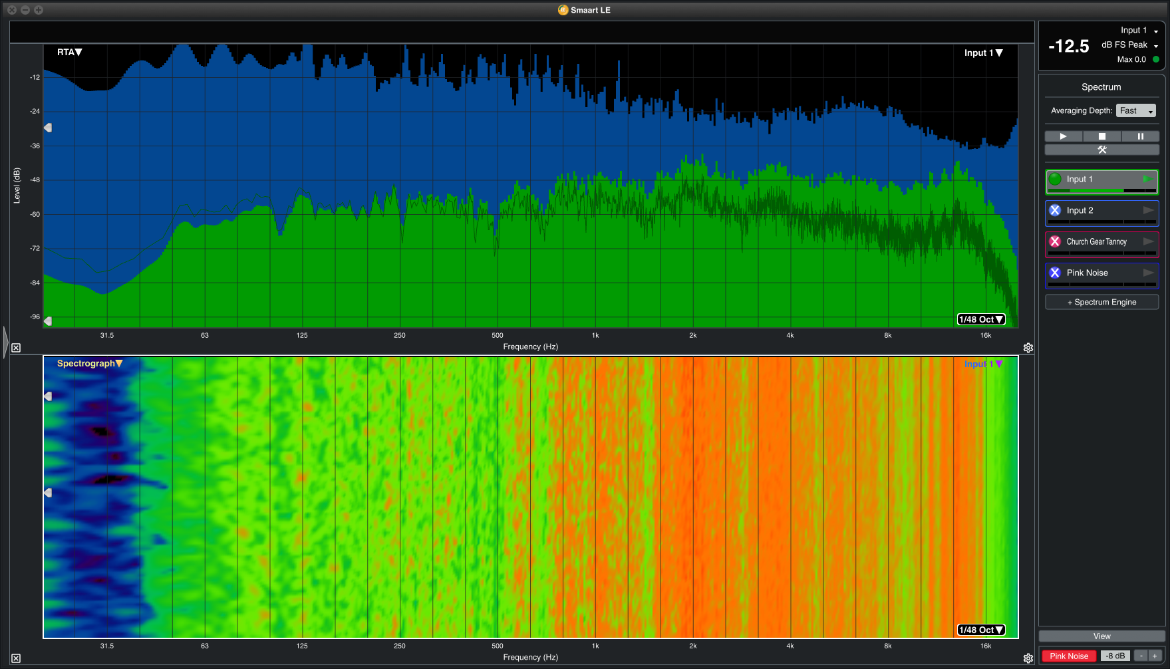The height and width of the screenshot is (669, 1170).
Task: Click Spectrograph lower dynamic range marker
Action: pos(48,493)
